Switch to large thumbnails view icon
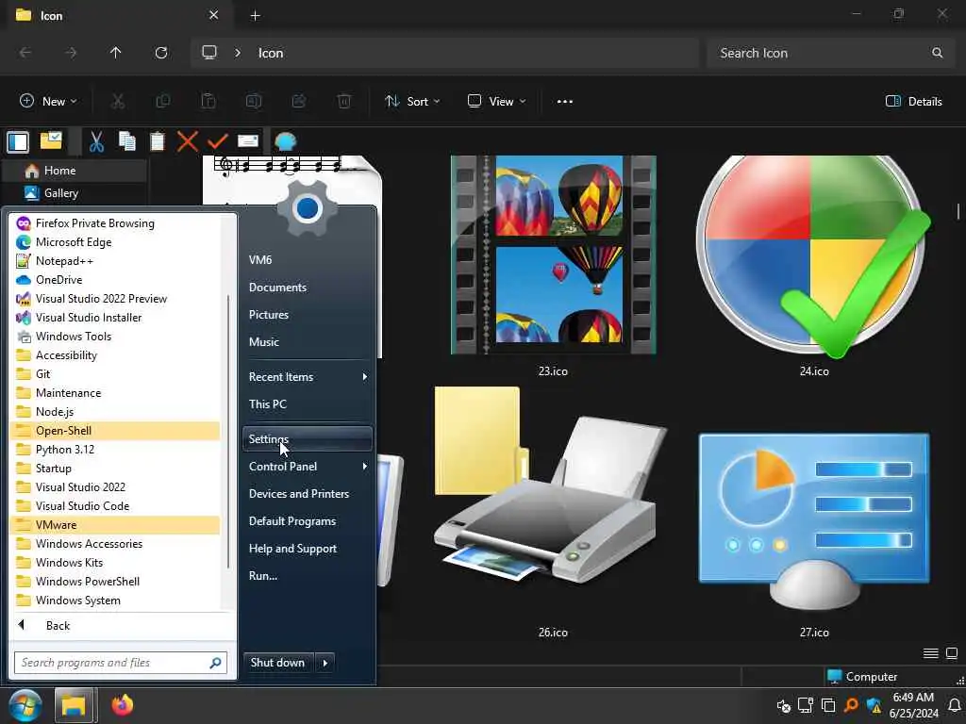Viewport: 966px width, 724px height. 952,653
